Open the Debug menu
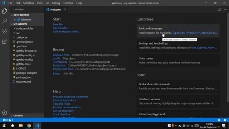This screenshot has width=229, height=129. point(56,3)
